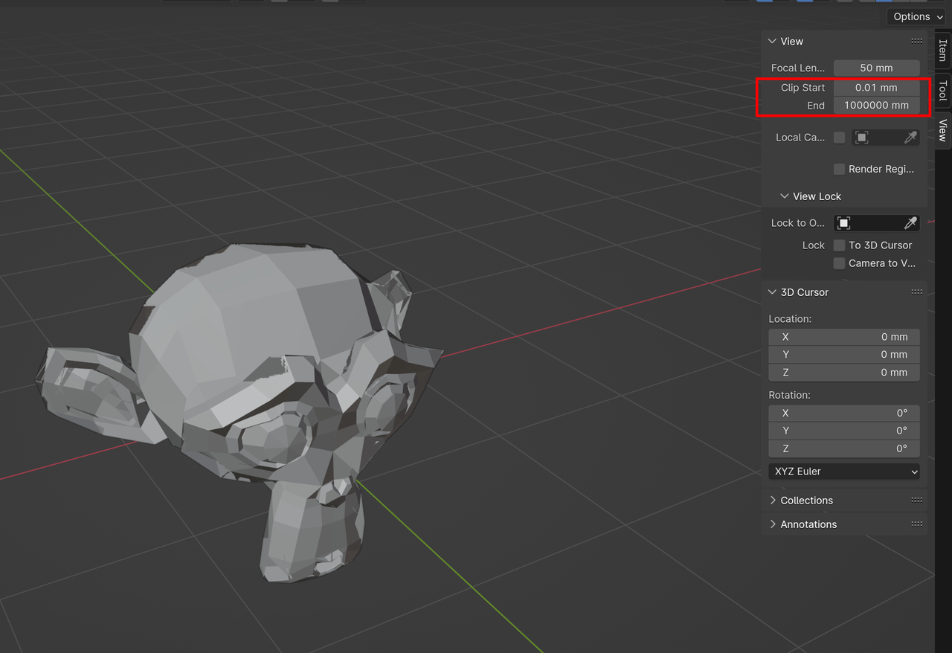Viewport: 952px width, 653px height.
Task: Click the Annotations panel drag grip
Action: point(916,524)
